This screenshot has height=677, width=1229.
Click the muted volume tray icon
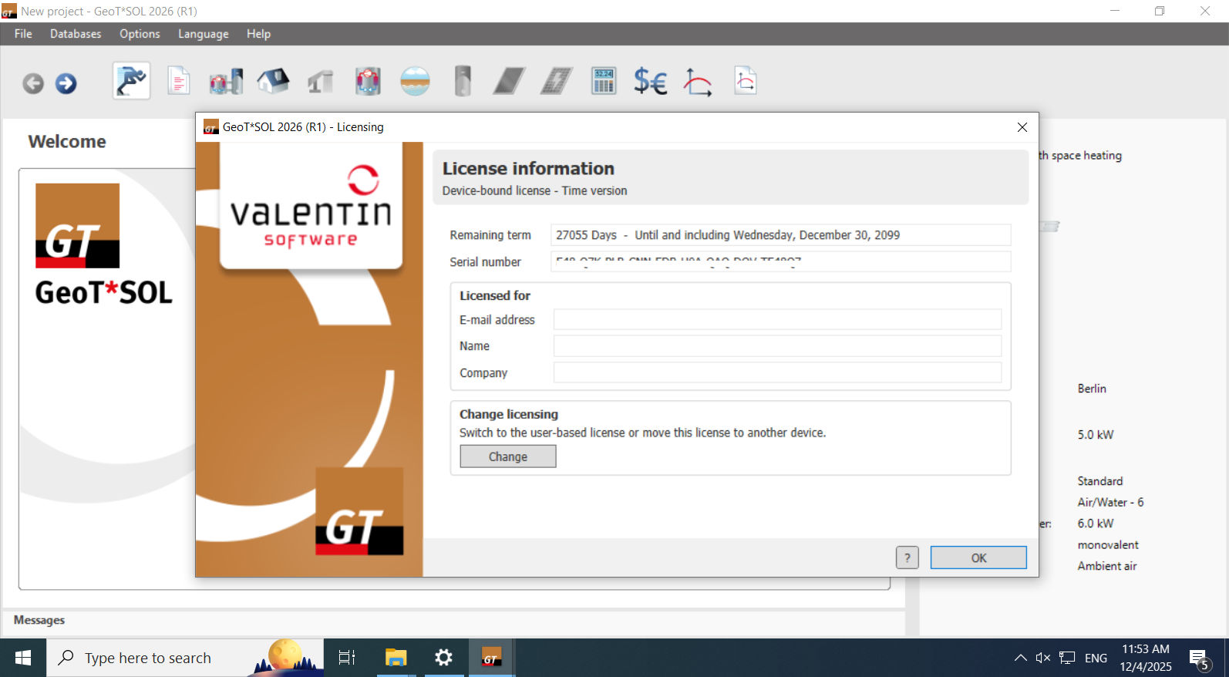click(1043, 658)
